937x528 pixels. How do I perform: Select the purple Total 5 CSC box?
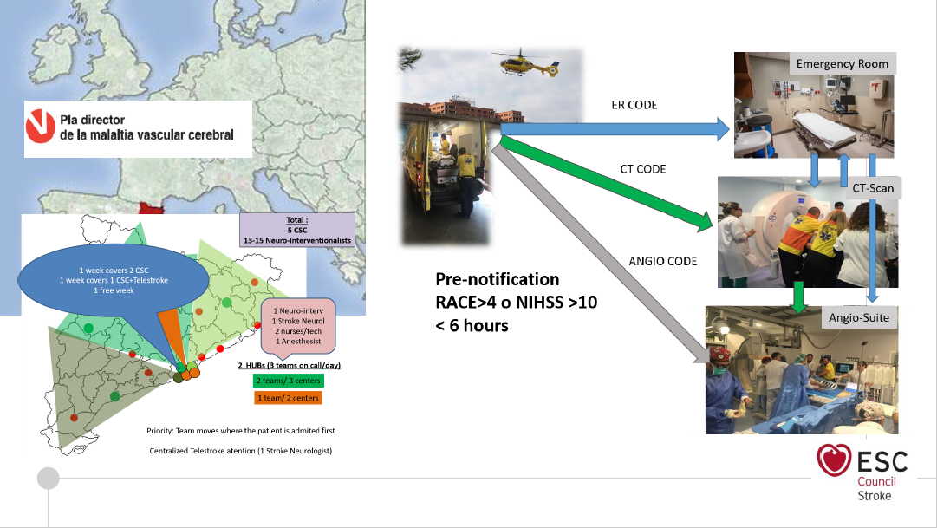pyautogui.click(x=297, y=230)
